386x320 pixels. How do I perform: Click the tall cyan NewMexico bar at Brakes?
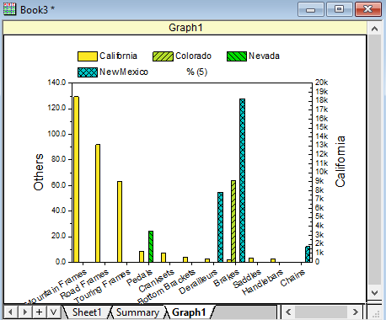pyautogui.click(x=242, y=180)
